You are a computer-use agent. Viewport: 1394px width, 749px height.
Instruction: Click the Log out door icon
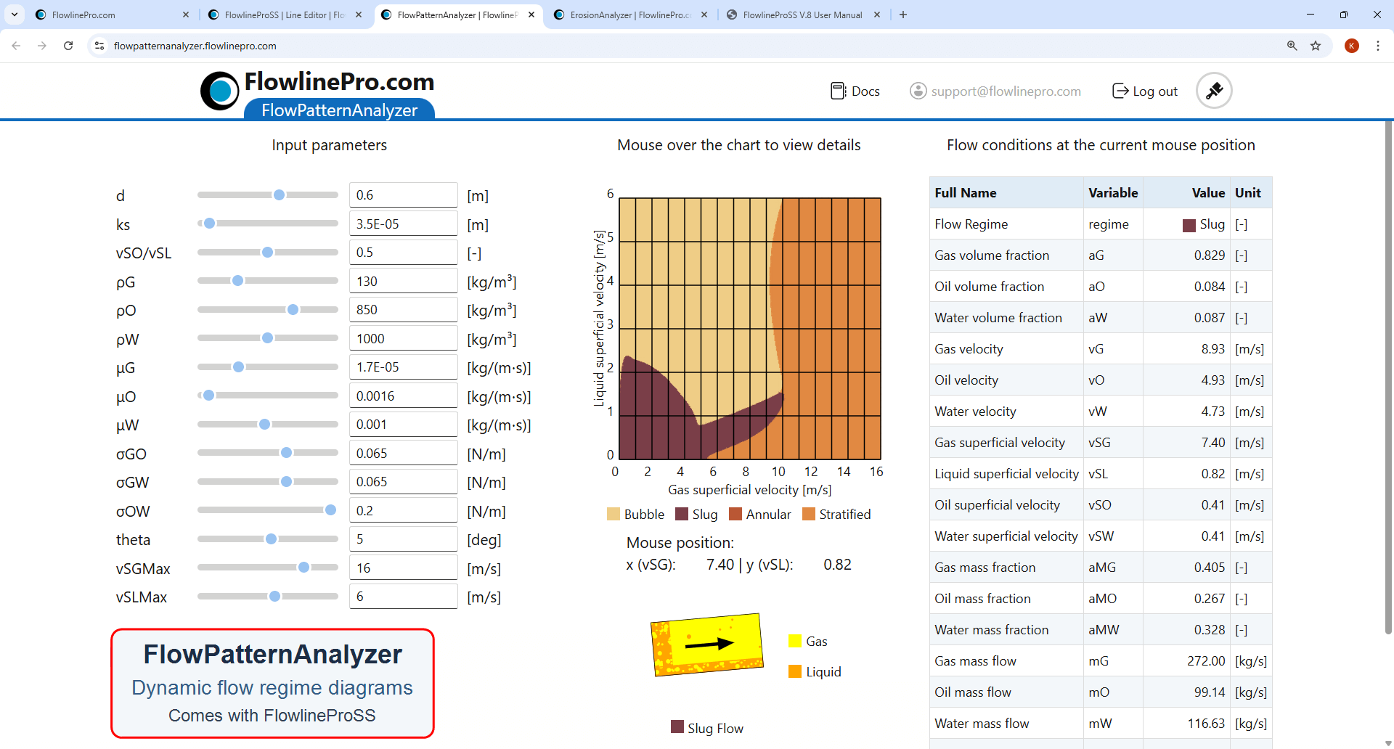point(1120,90)
